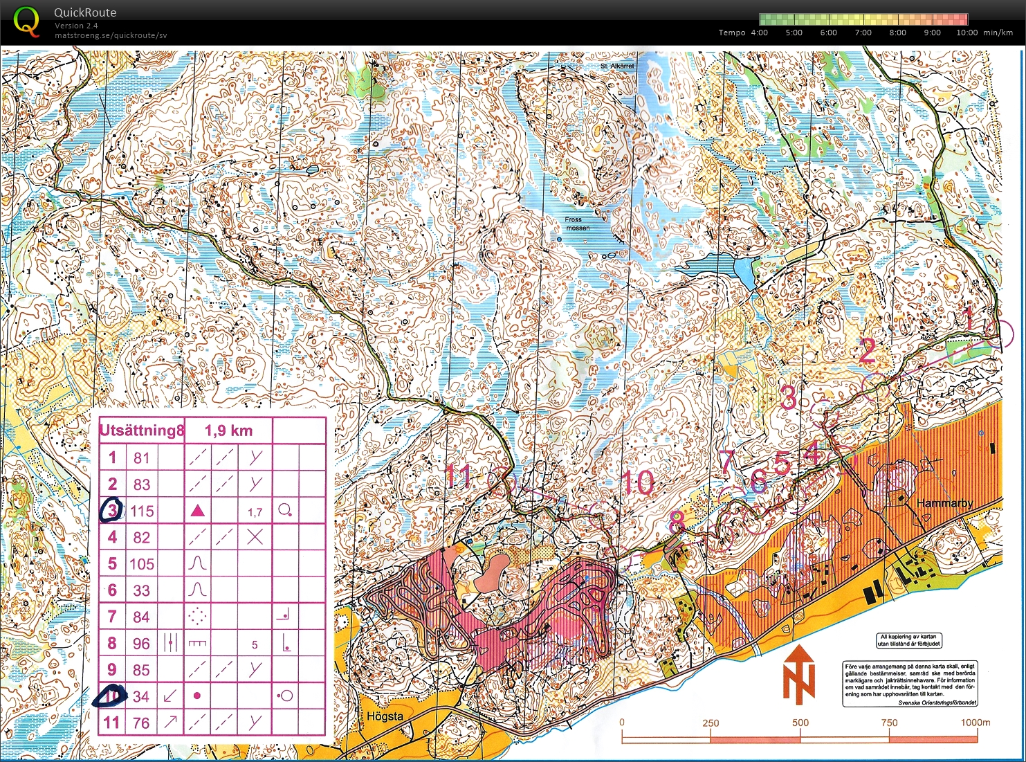Click the north arrow symbol
1026x762 pixels.
point(799,673)
